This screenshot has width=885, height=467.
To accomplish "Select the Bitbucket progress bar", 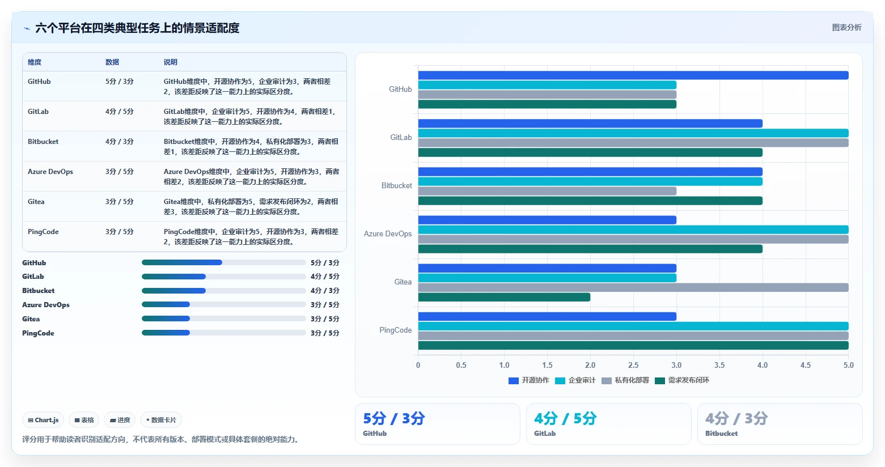I will pyautogui.click(x=223, y=291).
